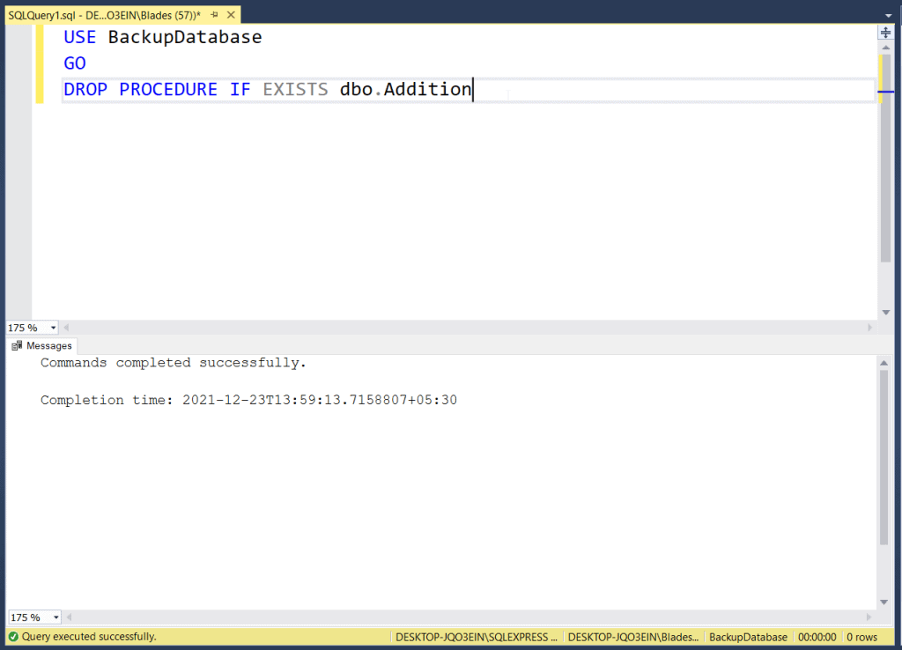Pin the SQLQuery1.sql document tab

(215, 14)
